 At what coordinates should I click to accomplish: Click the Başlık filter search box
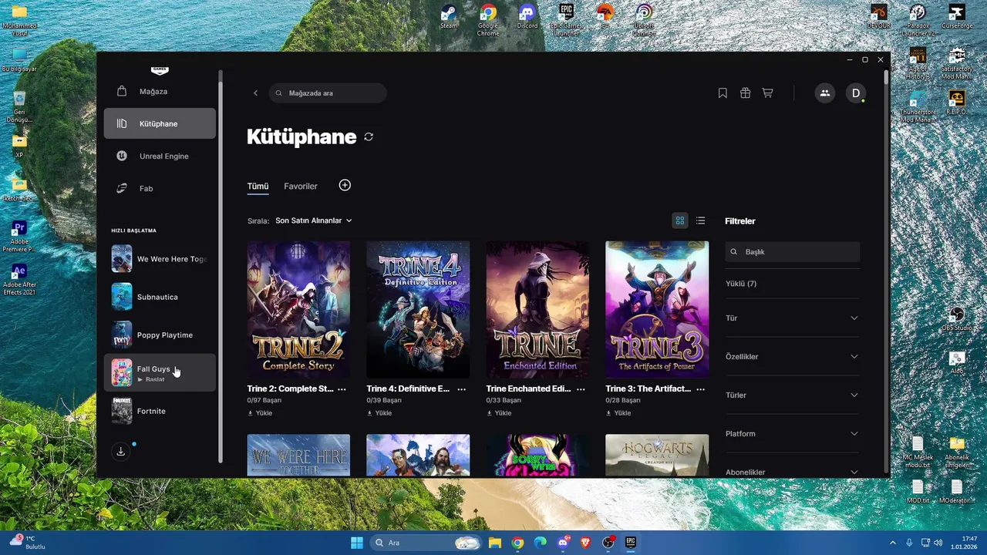point(793,252)
